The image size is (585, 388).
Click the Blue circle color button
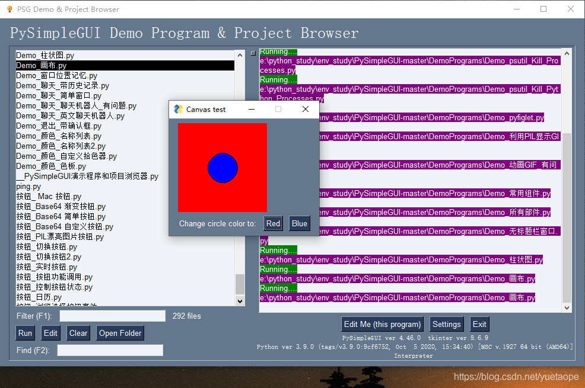[x=300, y=223]
